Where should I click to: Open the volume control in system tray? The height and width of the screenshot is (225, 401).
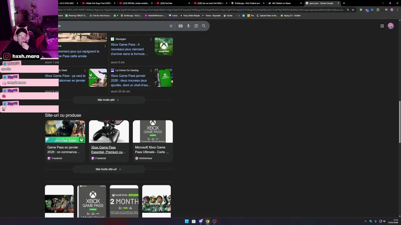tap(384, 221)
